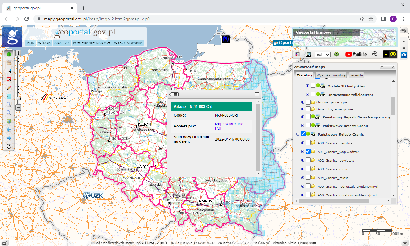
Task: Open the WMS services icon
Action: 309,54
